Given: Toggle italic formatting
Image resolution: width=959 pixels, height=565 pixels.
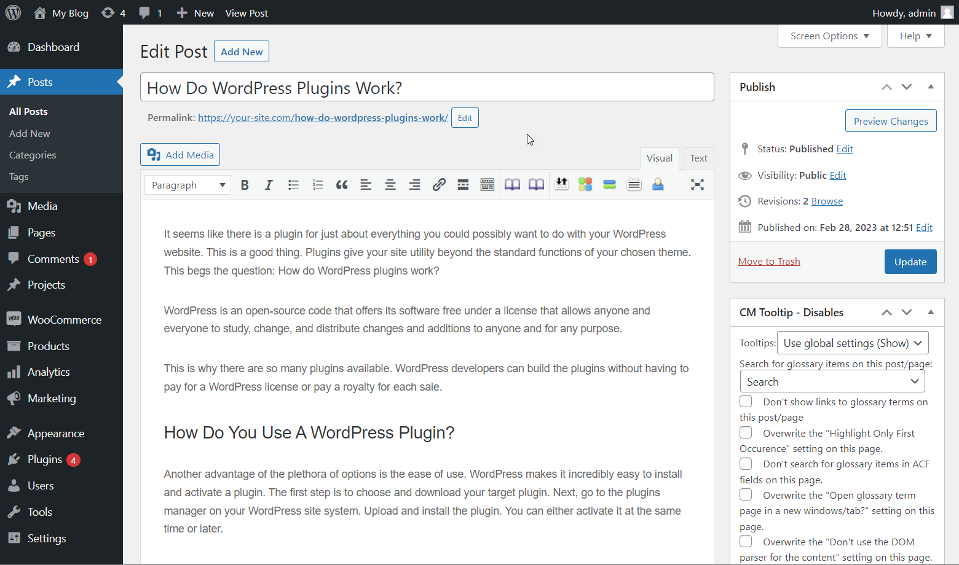Looking at the screenshot, I should [269, 185].
